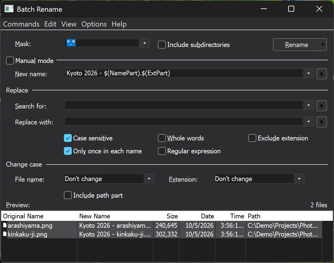
Task: Open pattern arrow next to Search for field
Action: 321,106
